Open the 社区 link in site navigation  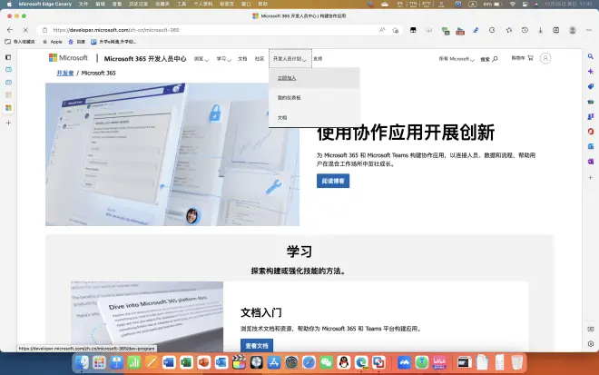(x=259, y=59)
